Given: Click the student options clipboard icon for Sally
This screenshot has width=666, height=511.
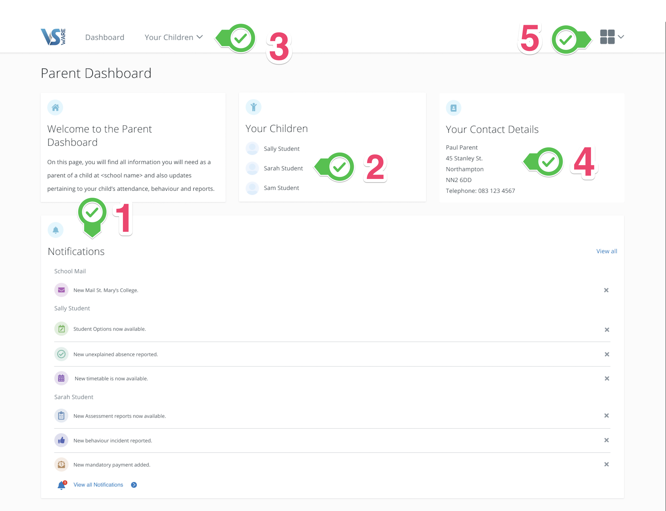Looking at the screenshot, I should pyautogui.click(x=61, y=328).
